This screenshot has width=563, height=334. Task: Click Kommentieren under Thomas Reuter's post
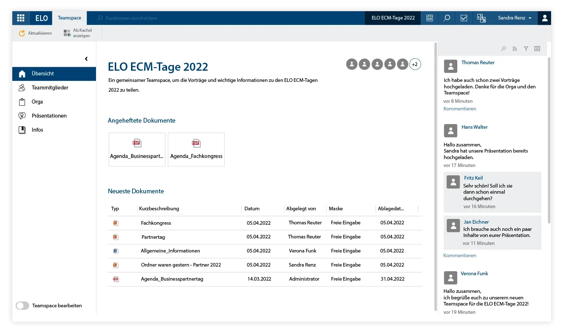[460, 109]
